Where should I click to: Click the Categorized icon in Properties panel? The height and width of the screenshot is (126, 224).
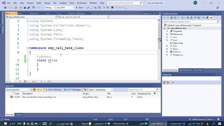[x=164, y=83]
